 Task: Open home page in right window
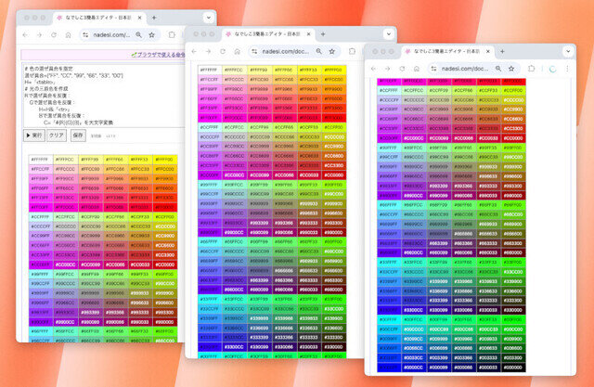pyautogui.click(x=417, y=69)
